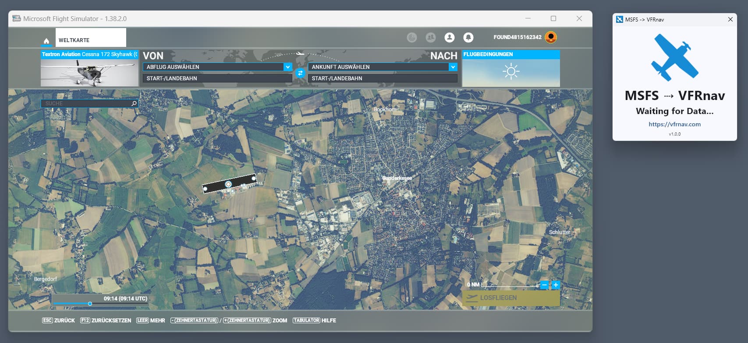Zoom out the map with minus button
The height and width of the screenshot is (343, 748).
point(544,285)
